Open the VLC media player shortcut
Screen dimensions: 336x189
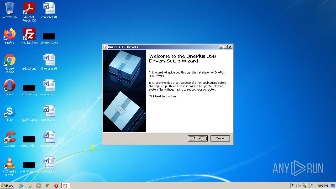(9, 166)
